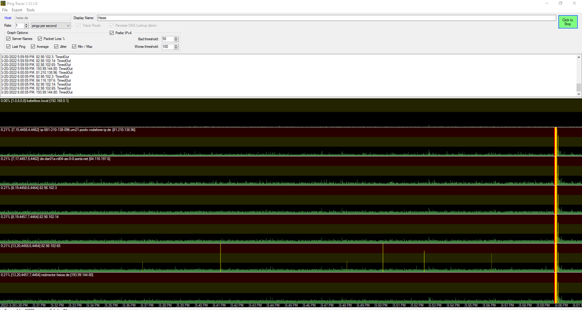
Task: Select log line 6:00:05 PM 84.116.197.6 TimedOut
Action: point(36,80)
